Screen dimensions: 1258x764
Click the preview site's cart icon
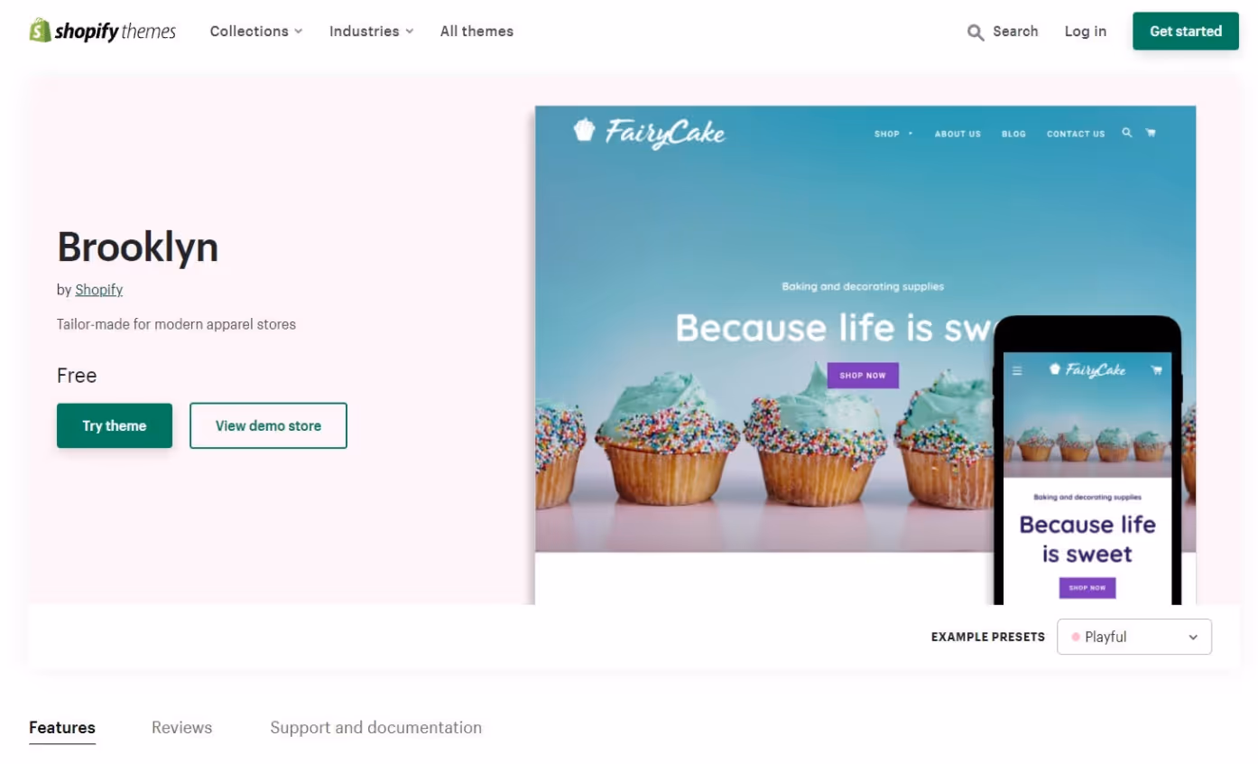[x=1151, y=133]
